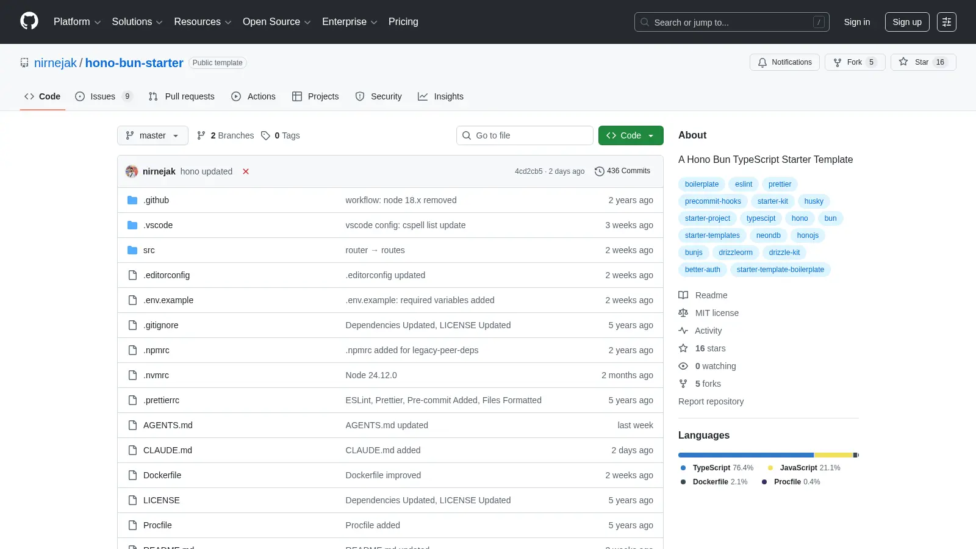Click the Notifications bell icon
The width and height of the screenshot is (976, 549).
[762, 62]
